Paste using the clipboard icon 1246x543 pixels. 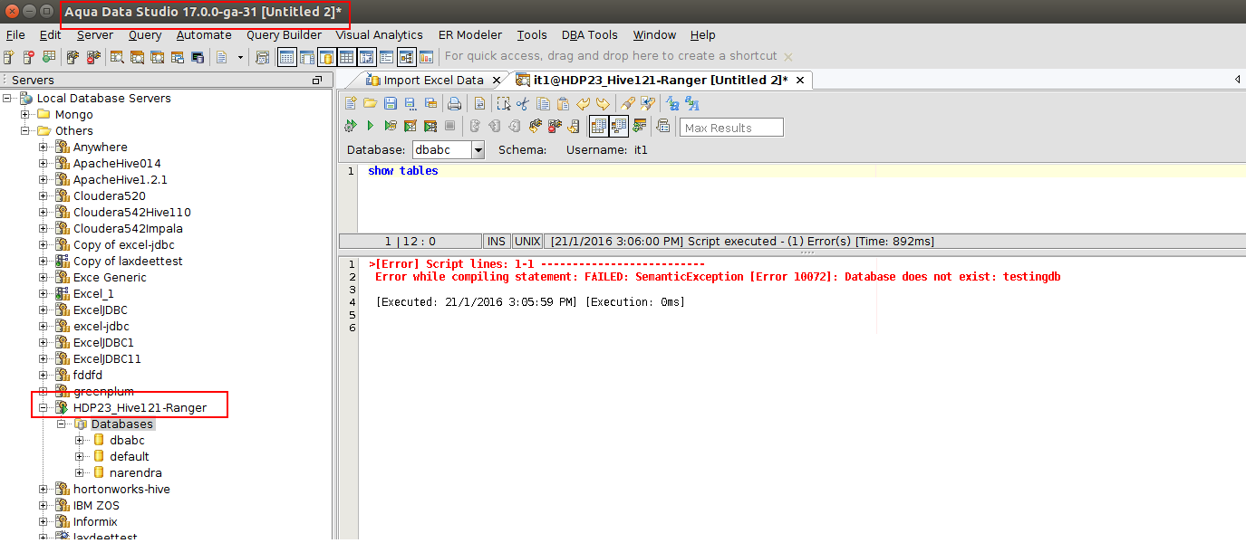[563, 103]
